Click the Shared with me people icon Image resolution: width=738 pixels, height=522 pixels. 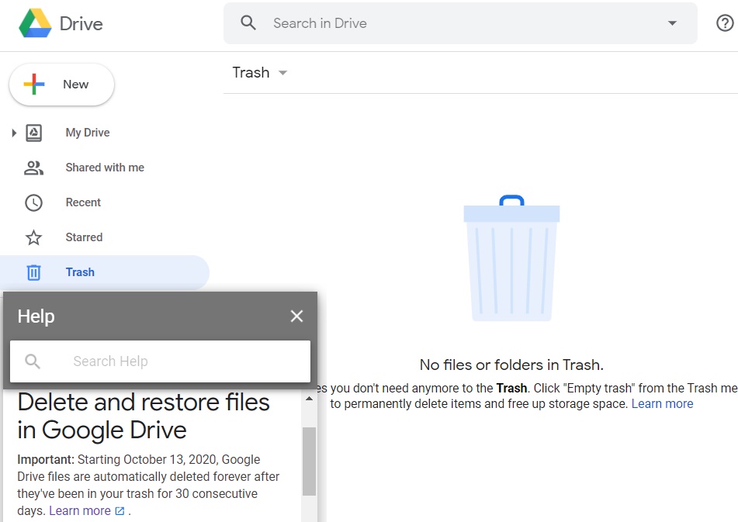click(x=33, y=168)
